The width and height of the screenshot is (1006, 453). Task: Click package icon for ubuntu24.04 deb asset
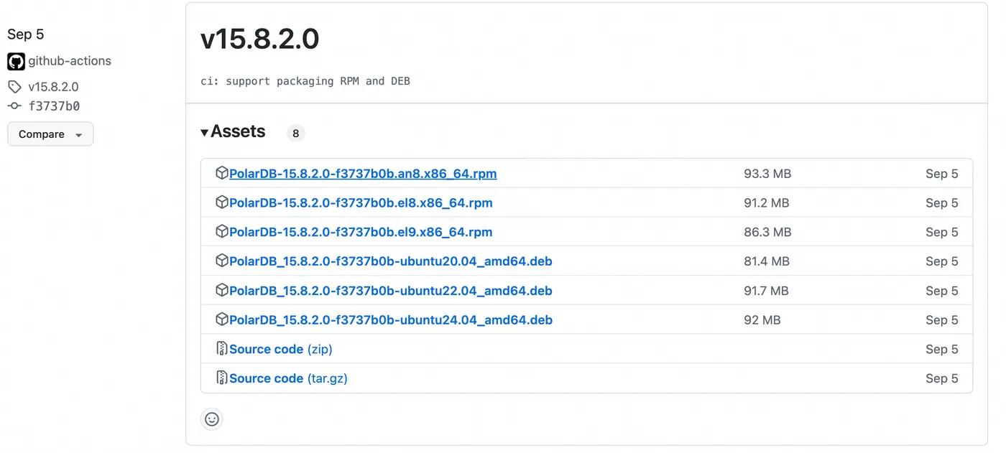[x=222, y=319]
